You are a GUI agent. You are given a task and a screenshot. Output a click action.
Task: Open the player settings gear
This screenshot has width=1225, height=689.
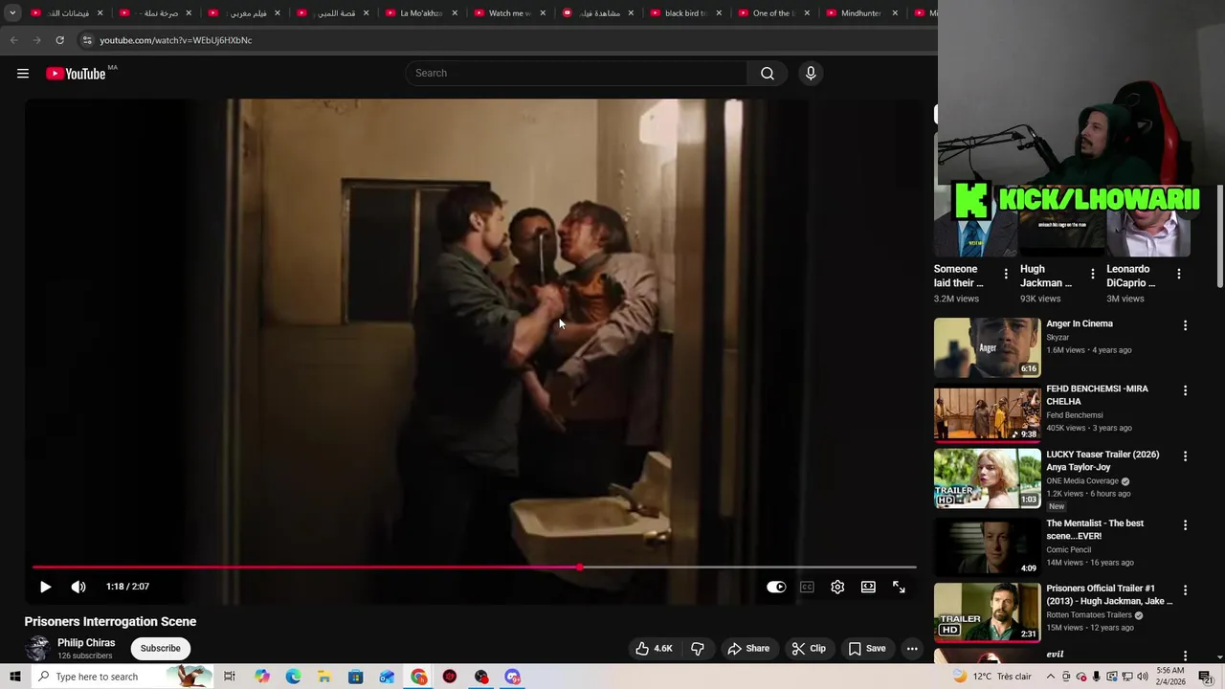click(x=837, y=587)
